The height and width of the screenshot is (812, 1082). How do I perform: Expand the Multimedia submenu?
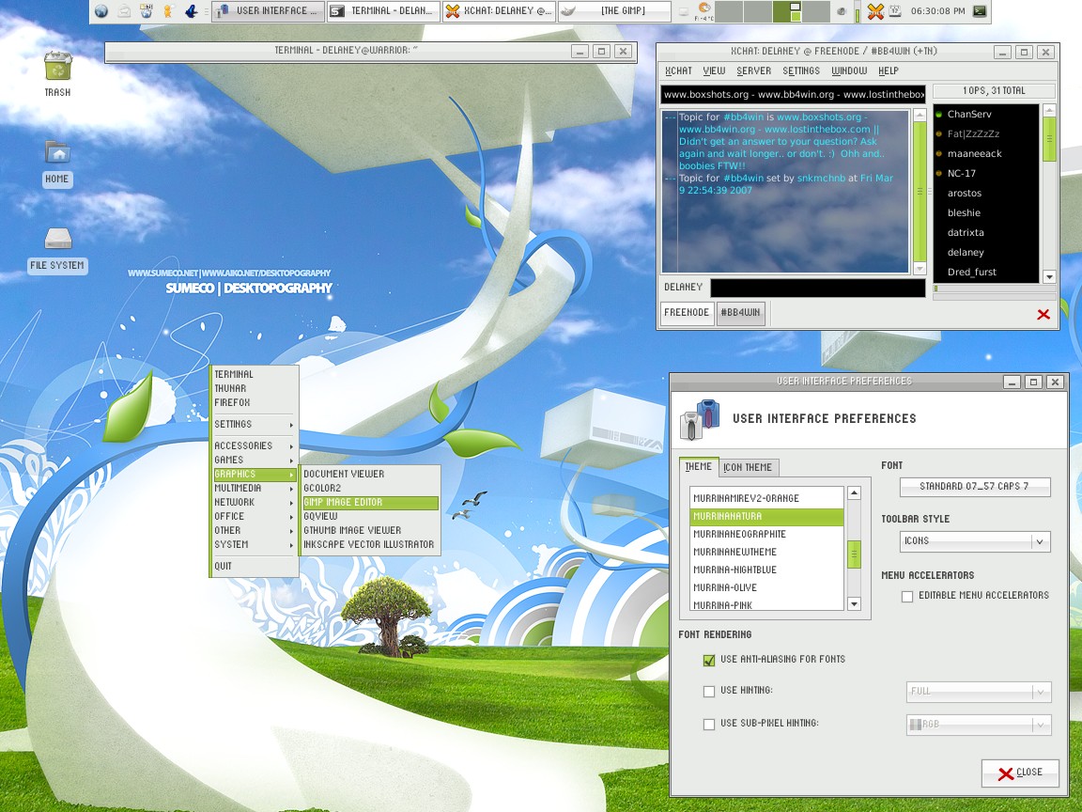point(254,488)
